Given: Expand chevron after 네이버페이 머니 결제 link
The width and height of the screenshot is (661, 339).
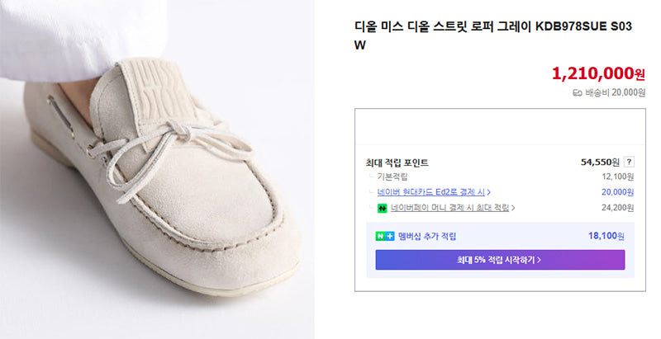Looking at the screenshot, I should 513,208.
